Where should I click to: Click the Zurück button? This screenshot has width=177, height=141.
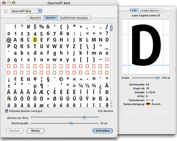14,131
